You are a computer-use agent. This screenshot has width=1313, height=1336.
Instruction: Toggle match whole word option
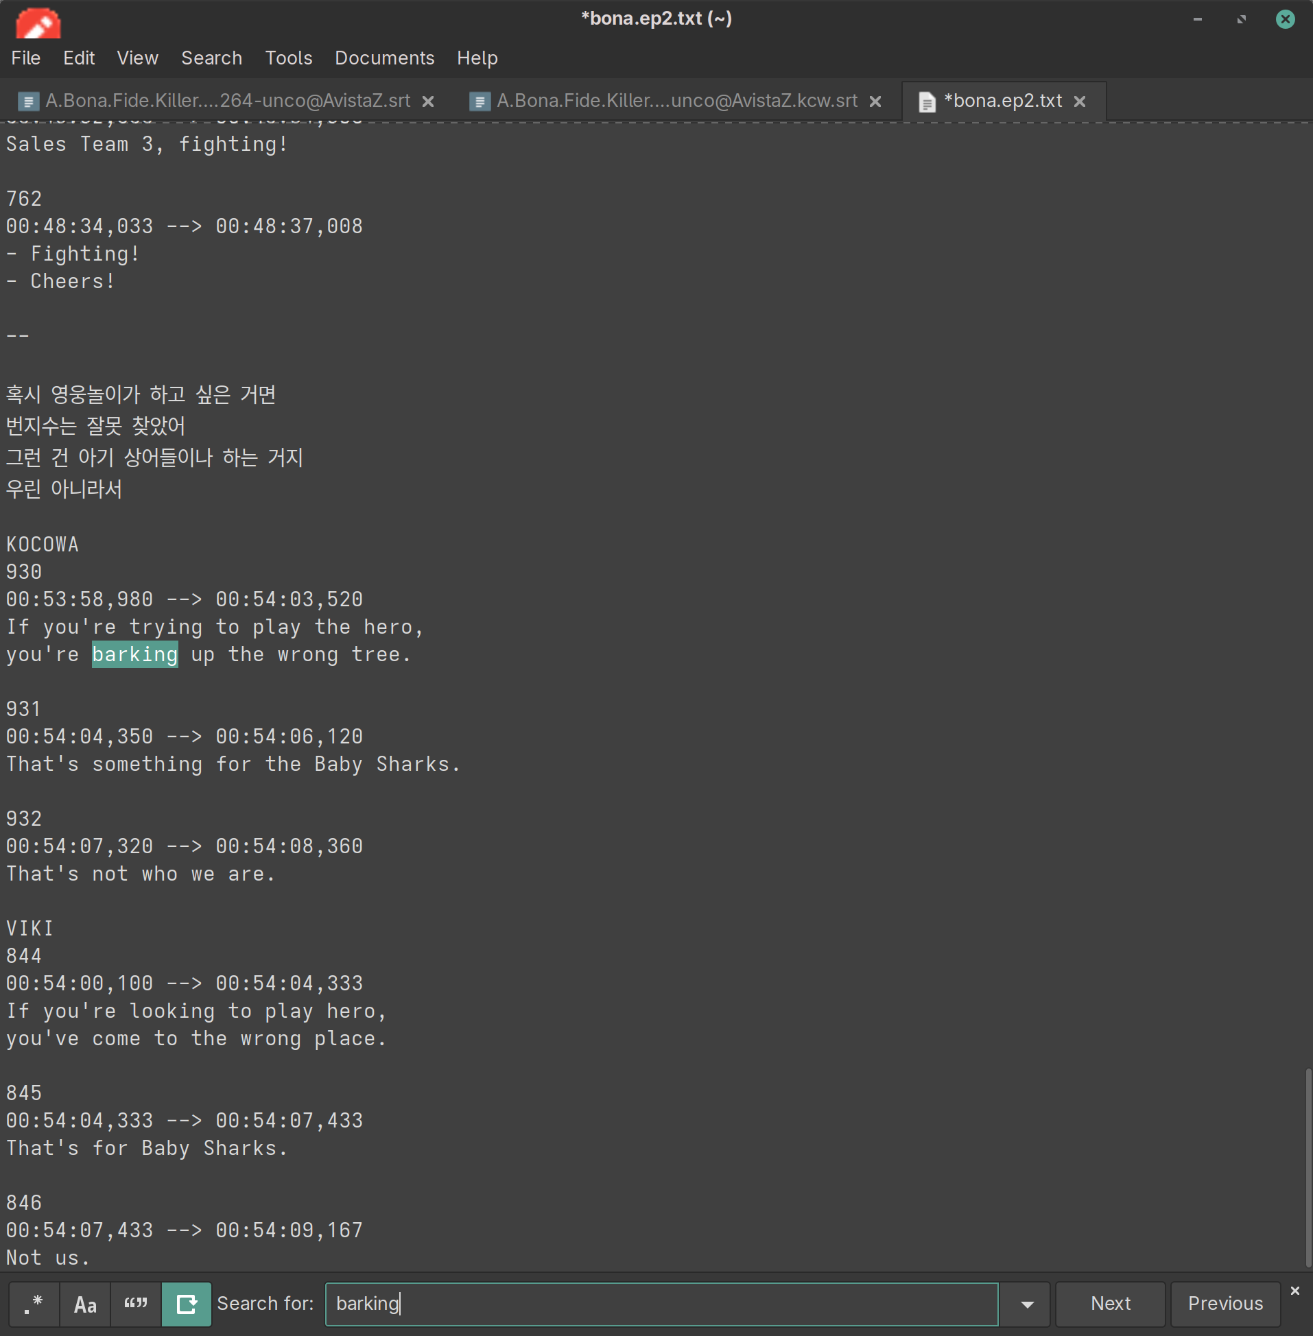(x=136, y=1304)
